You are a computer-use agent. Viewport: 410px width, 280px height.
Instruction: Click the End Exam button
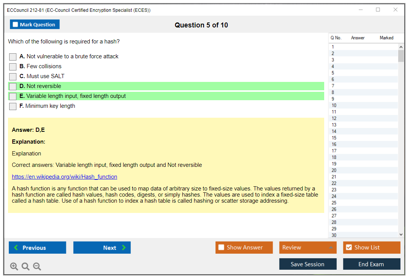pos(371,264)
